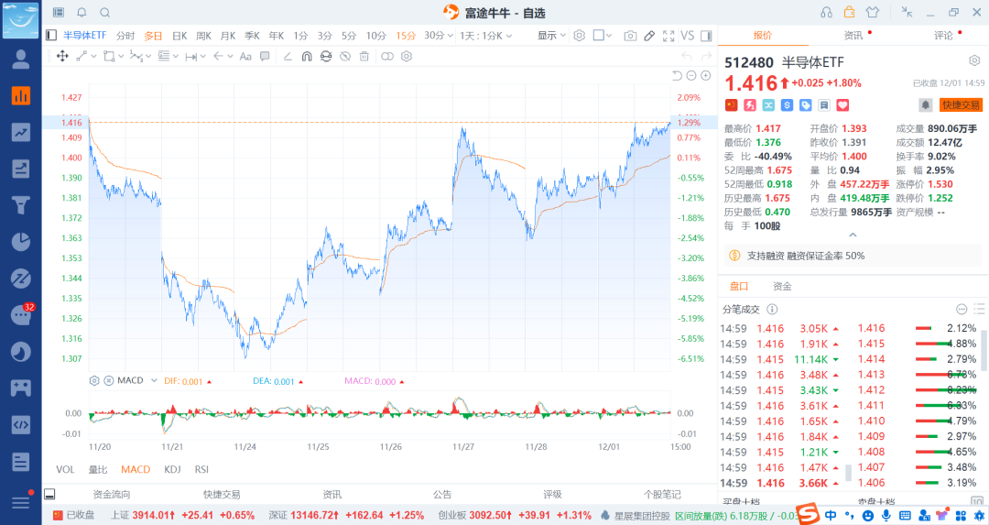The width and height of the screenshot is (989, 525).
Task: Open 个股笔记 in bottom panel
Action: click(x=662, y=495)
